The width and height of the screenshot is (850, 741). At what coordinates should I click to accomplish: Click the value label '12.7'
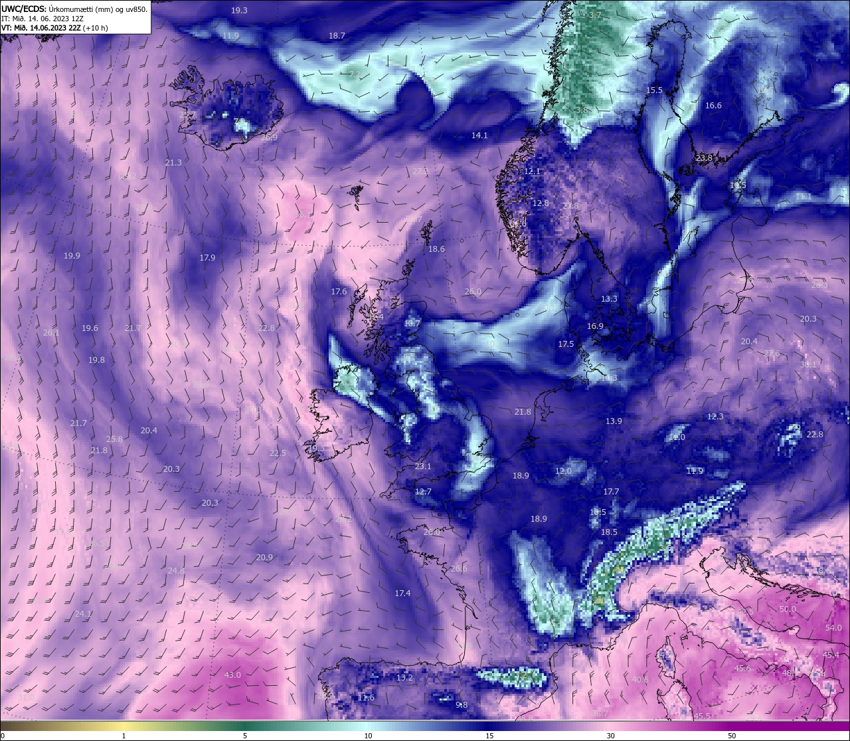tap(423, 492)
